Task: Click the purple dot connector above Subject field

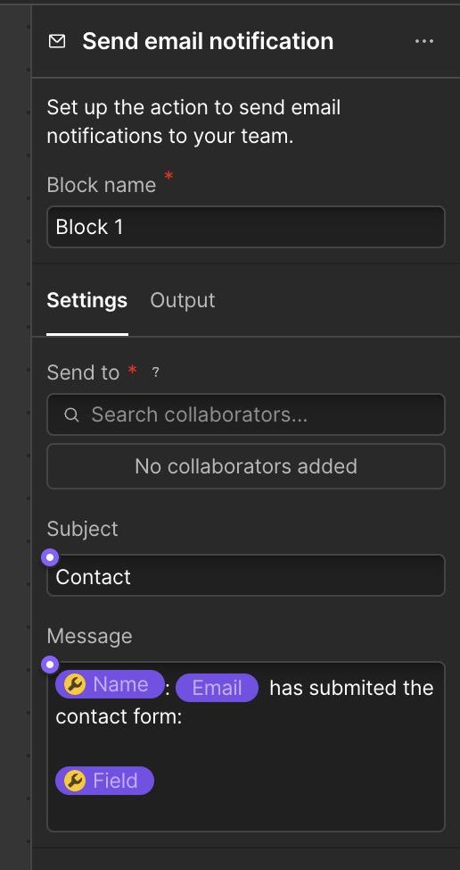Action: [x=51, y=556]
